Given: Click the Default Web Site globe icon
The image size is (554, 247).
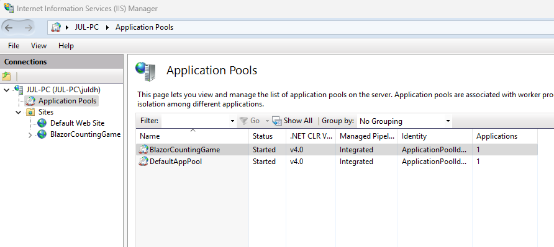Looking at the screenshot, I should 42,123.
